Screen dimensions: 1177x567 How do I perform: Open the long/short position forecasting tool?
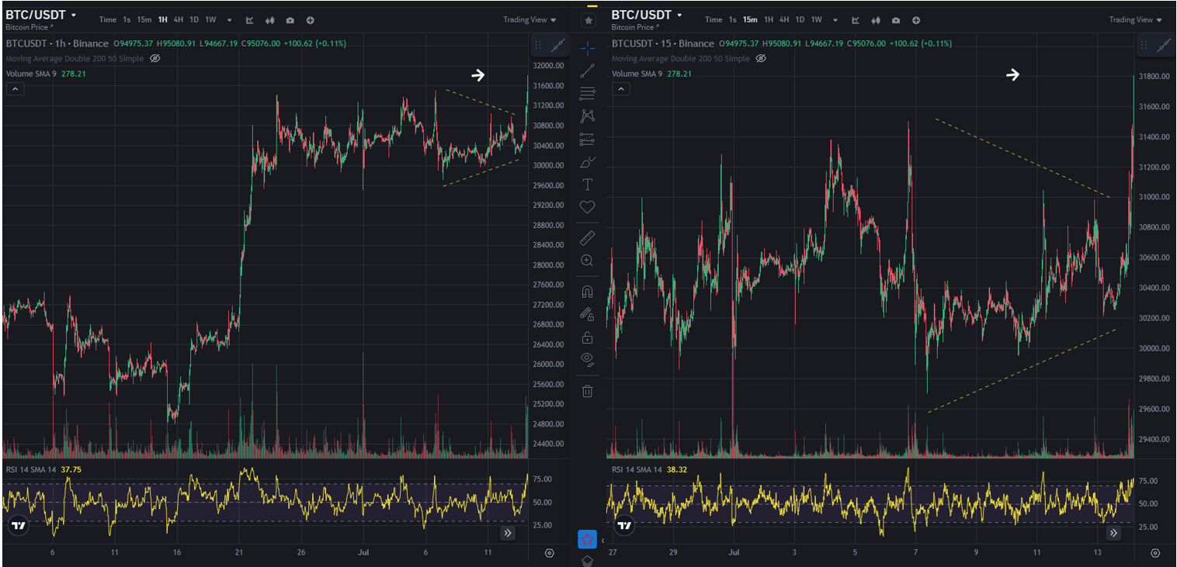coord(588,140)
